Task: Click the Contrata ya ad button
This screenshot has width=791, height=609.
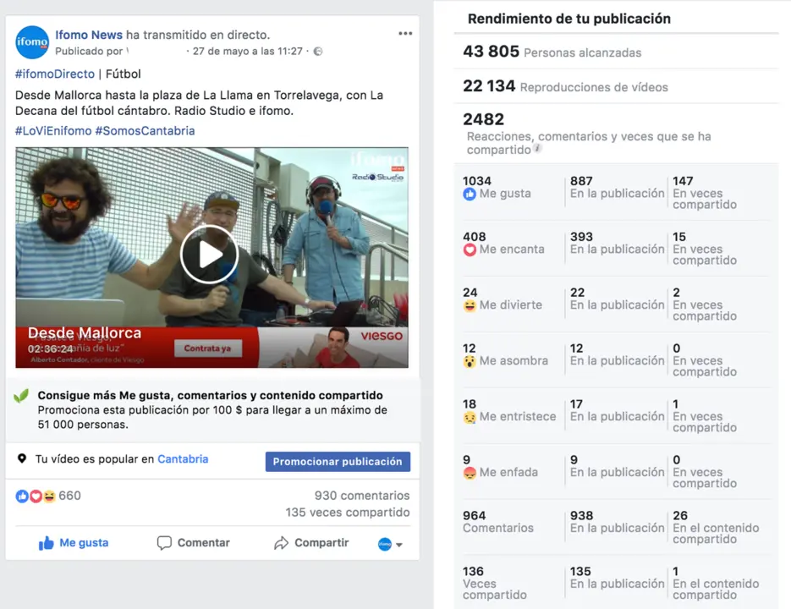Action: point(207,348)
